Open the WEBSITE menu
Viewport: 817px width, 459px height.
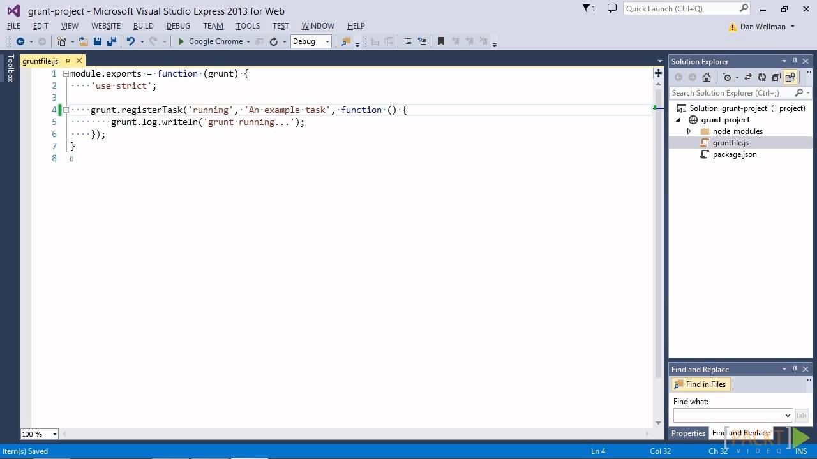pos(106,26)
